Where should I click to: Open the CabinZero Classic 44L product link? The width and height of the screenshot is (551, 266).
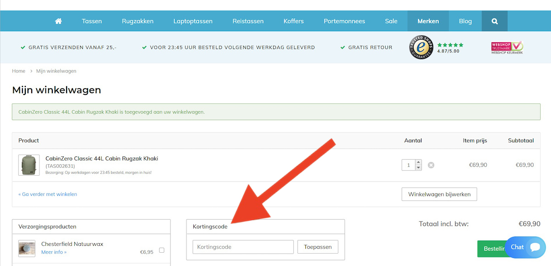coord(101,158)
